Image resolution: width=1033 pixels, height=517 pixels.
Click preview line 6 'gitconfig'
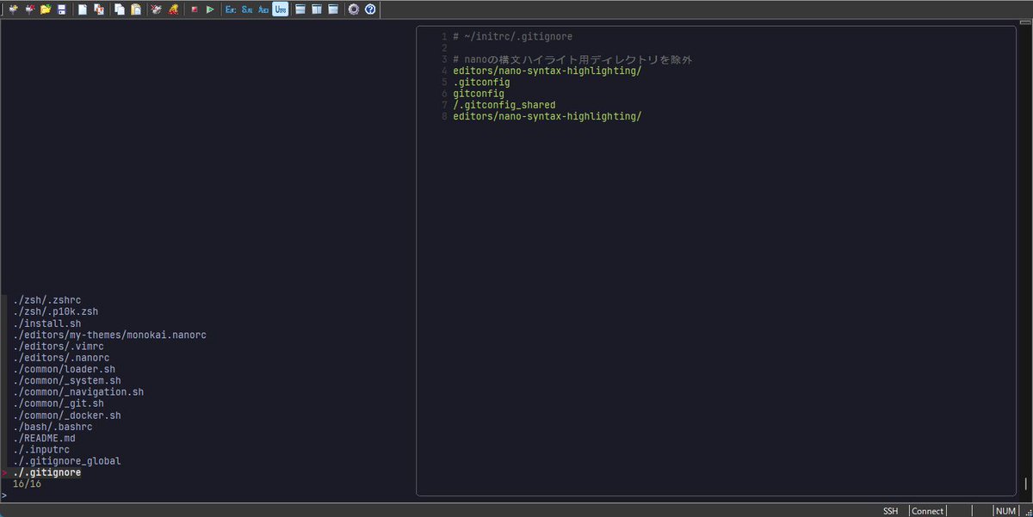point(479,94)
